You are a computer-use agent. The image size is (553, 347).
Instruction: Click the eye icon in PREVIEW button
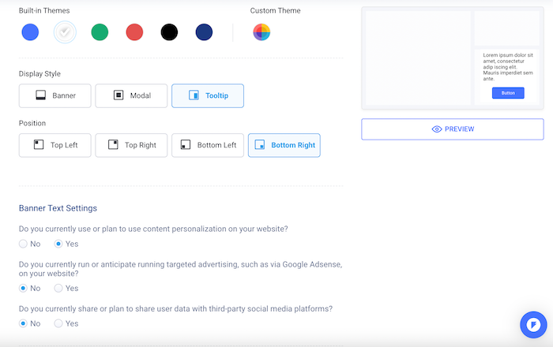(x=437, y=129)
